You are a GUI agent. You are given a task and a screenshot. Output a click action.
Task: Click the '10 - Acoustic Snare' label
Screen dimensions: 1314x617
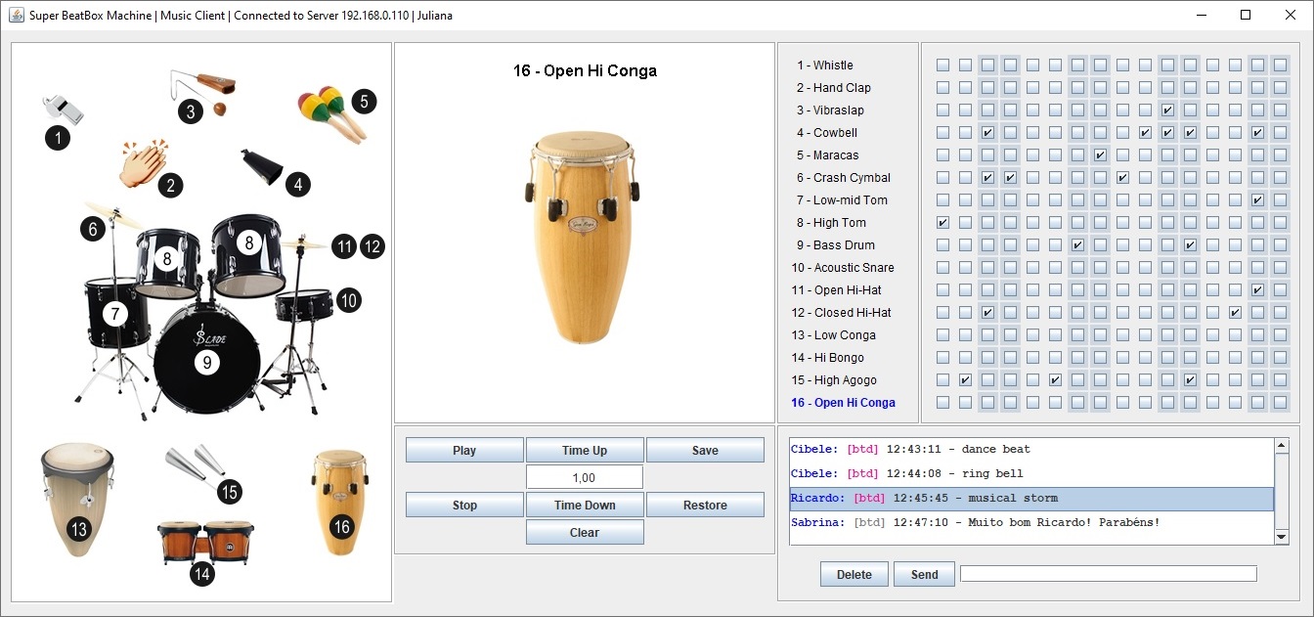(x=843, y=268)
